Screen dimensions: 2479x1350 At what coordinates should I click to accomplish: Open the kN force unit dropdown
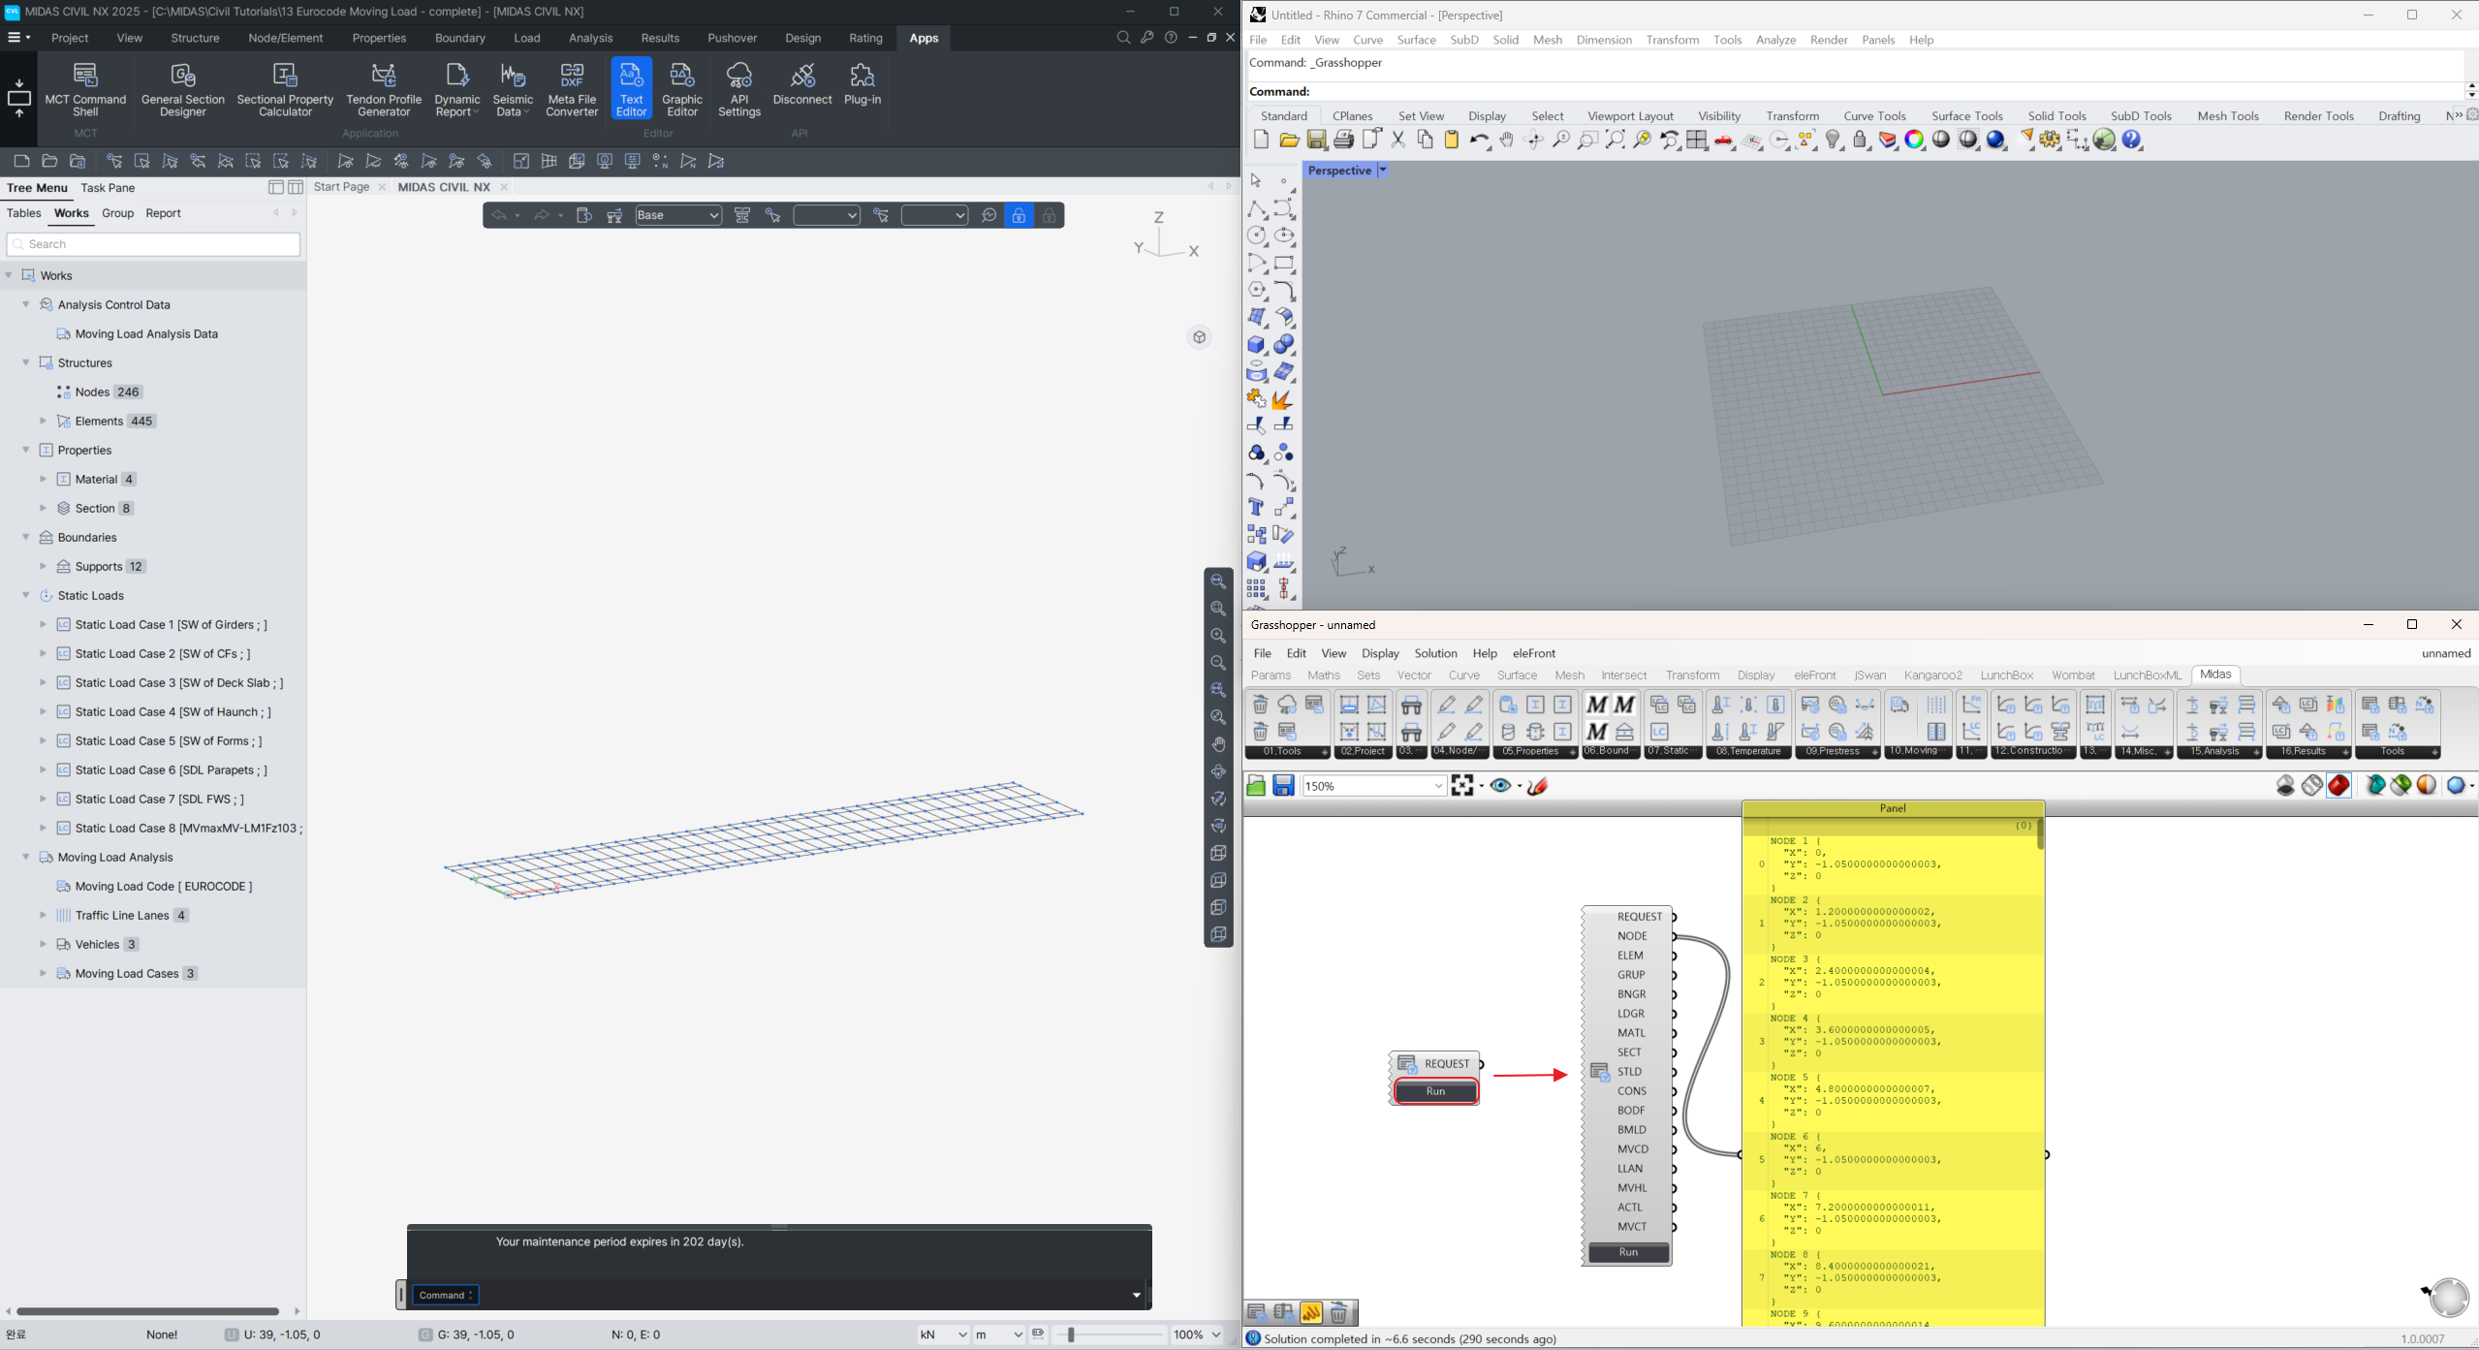point(942,1334)
